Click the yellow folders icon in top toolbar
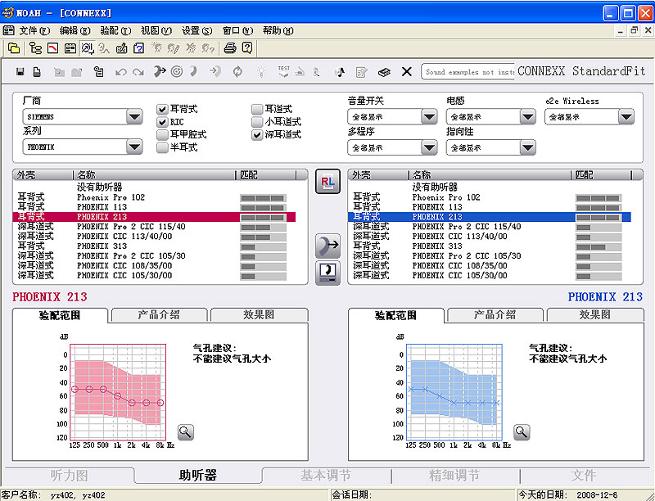655x501 pixels. point(14,48)
